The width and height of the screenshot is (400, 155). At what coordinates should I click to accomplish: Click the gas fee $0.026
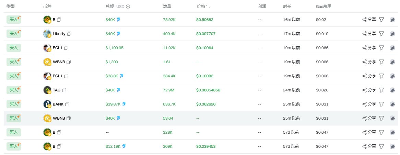322,90
